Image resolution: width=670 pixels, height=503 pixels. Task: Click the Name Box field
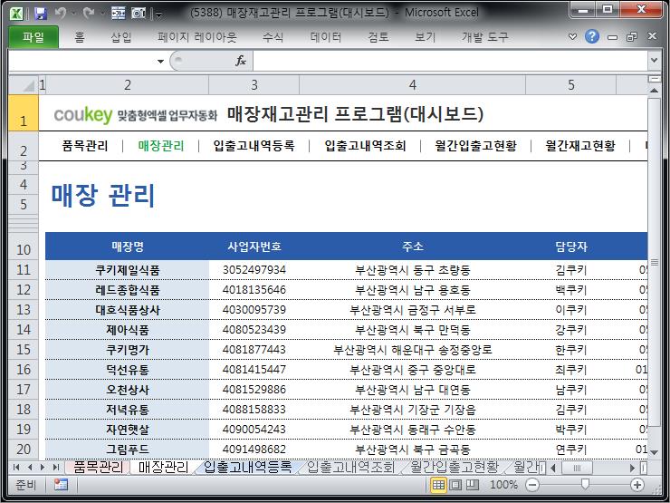point(82,61)
